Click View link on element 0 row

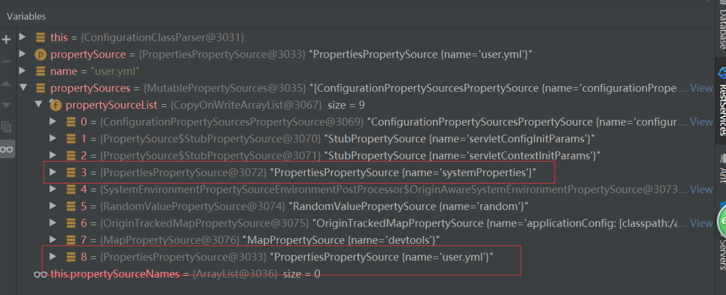coord(702,122)
